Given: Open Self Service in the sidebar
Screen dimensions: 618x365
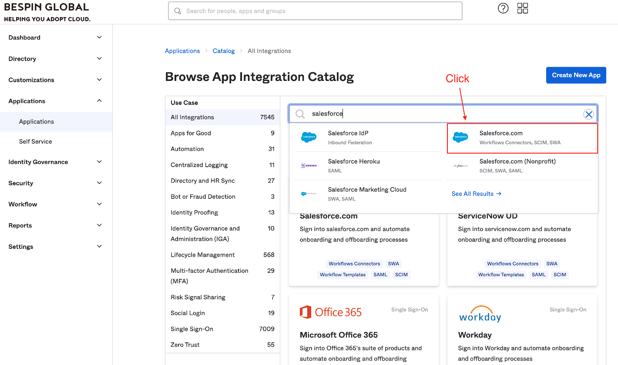Looking at the screenshot, I should tap(35, 141).
